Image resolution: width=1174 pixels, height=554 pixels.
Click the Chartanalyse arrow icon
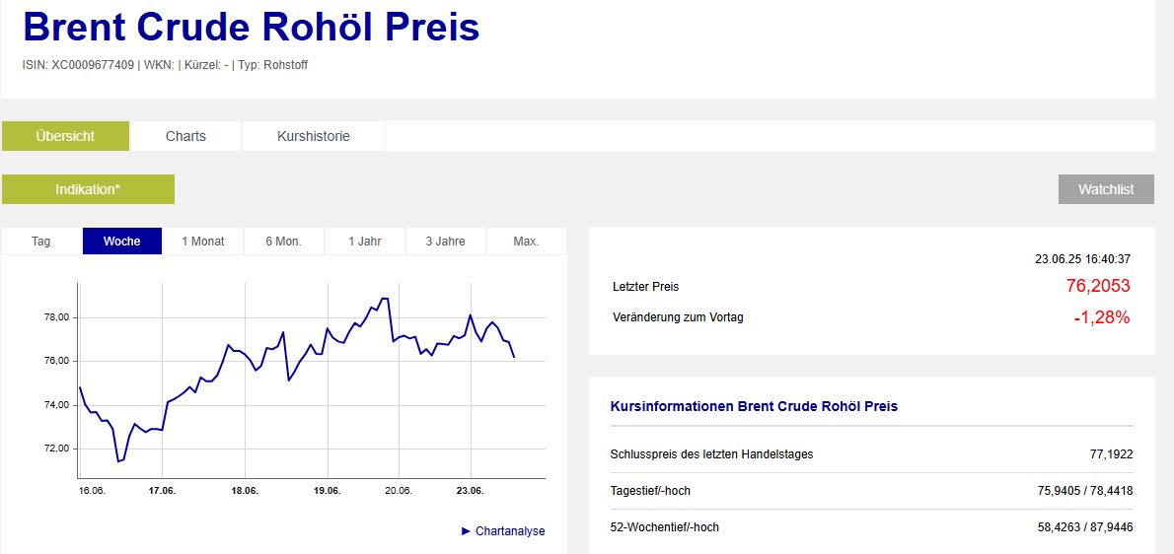pos(466,531)
